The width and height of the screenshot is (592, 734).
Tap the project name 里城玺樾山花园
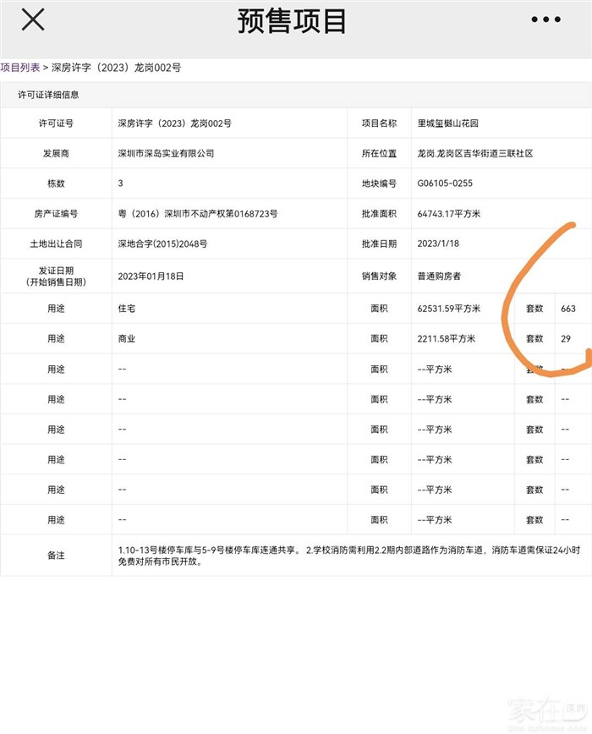point(447,123)
